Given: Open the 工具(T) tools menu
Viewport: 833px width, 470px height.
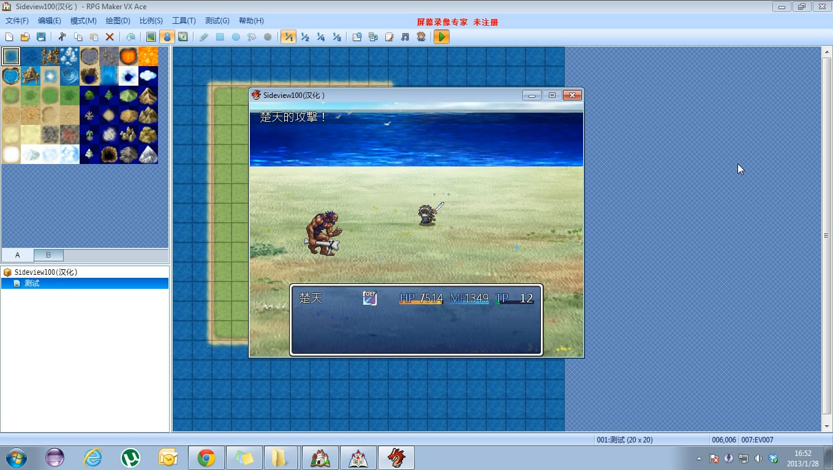Looking at the screenshot, I should (184, 21).
